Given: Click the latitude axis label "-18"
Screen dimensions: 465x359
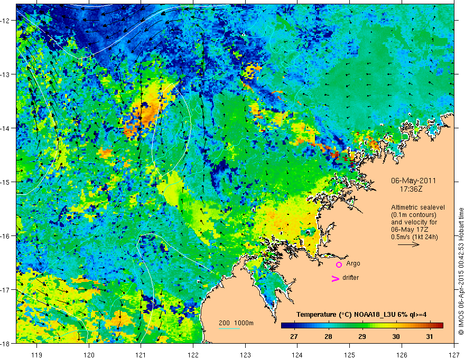Looking at the screenshot, I should [6, 343].
